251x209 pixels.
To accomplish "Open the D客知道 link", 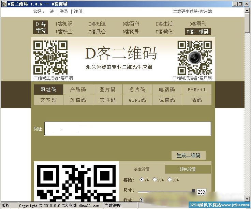I will [x=98, y=24].
